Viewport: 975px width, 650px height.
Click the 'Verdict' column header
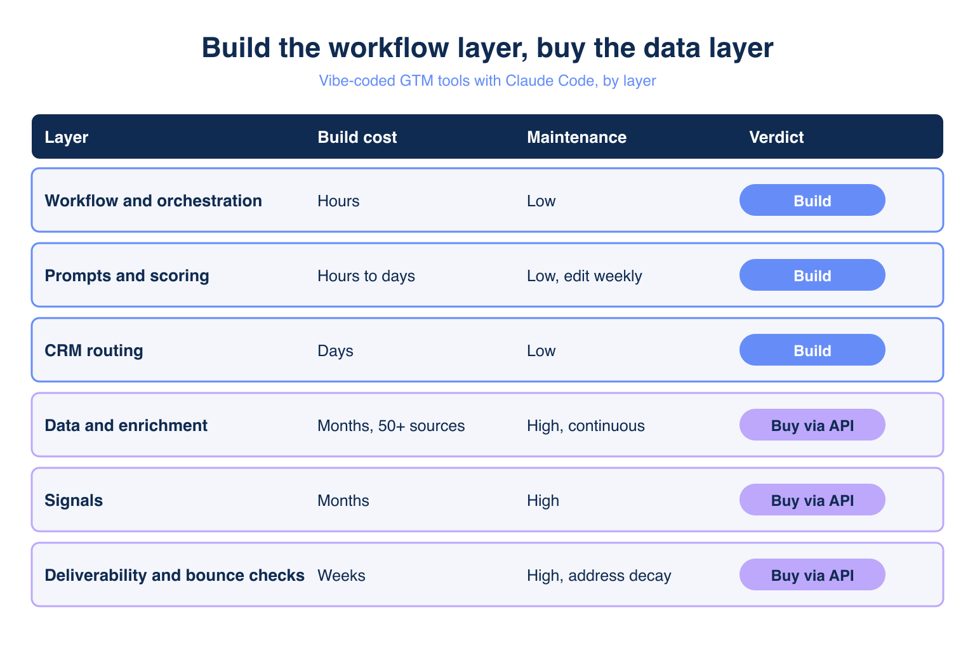tap(776, 137)
